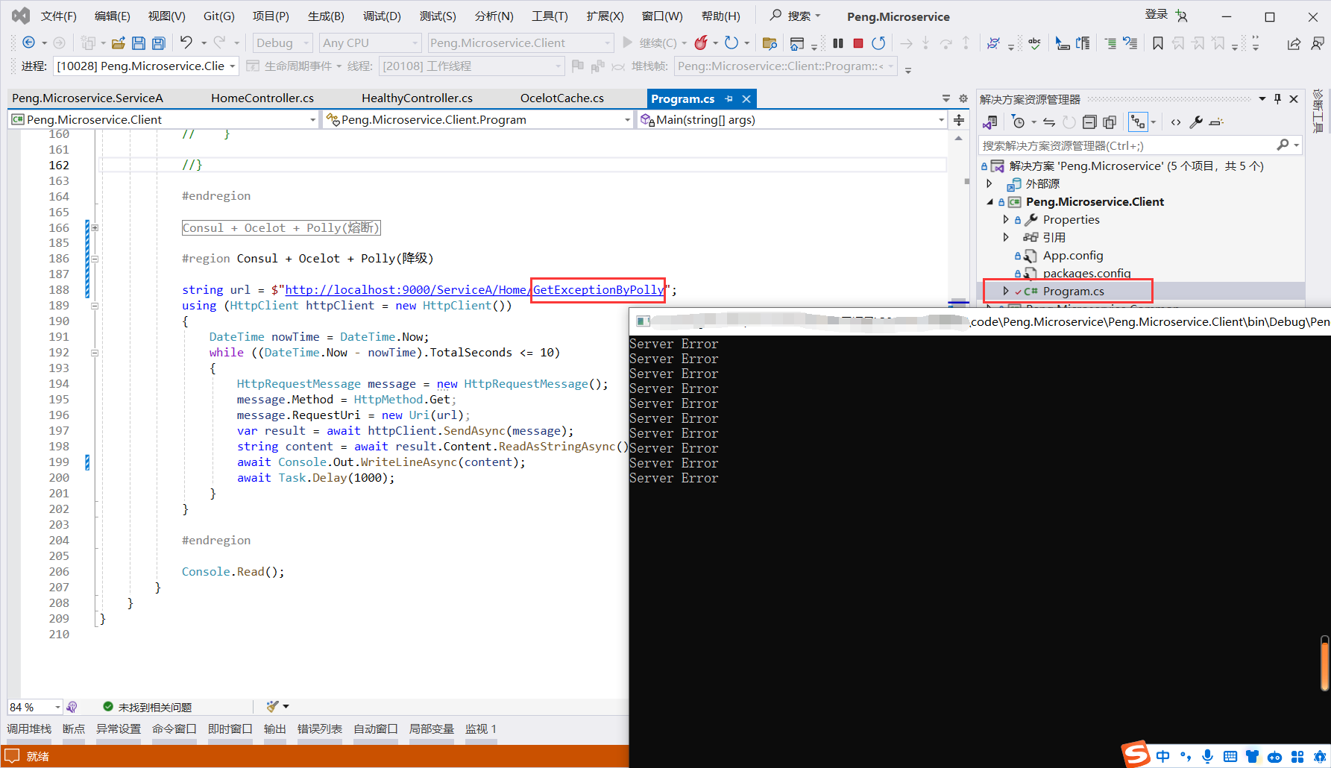Close the Program.cs editor tab
This screenshot has height=768, width=1331.
746,98
